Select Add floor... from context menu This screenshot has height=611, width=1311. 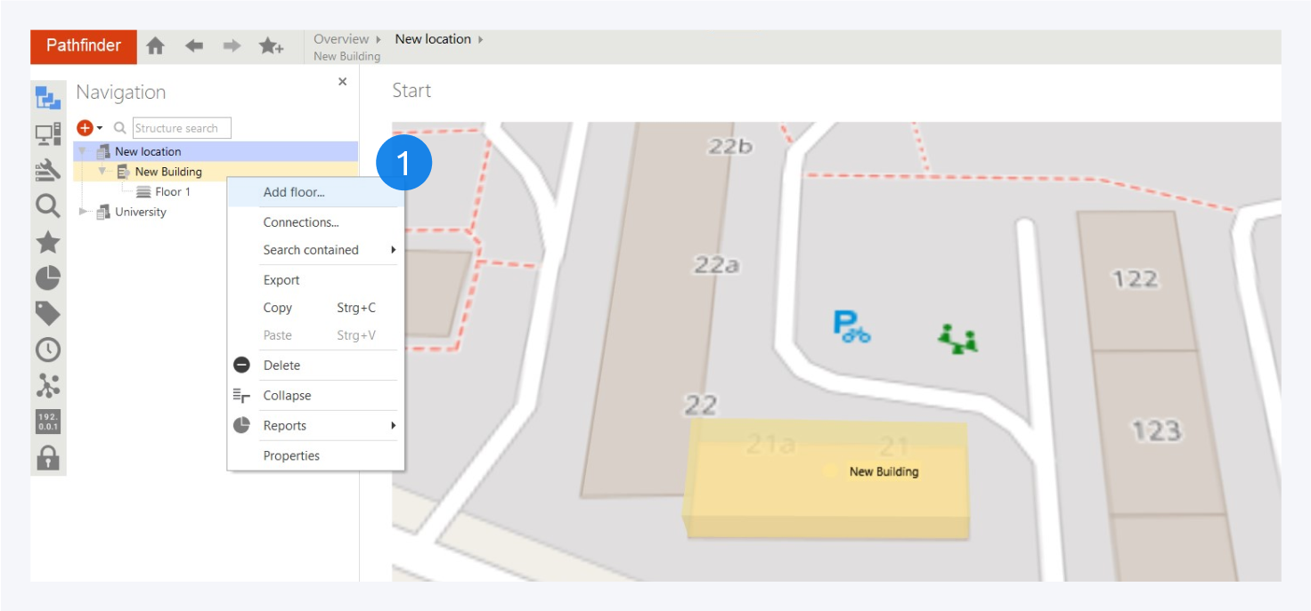coord(294,192)
